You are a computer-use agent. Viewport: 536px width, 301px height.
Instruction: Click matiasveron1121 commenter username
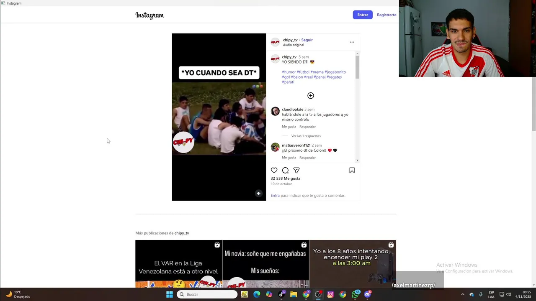pyautogui.click(x=296, y=145)
